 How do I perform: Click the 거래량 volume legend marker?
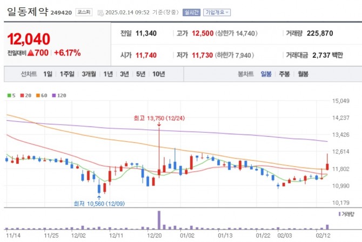point(340,214)
